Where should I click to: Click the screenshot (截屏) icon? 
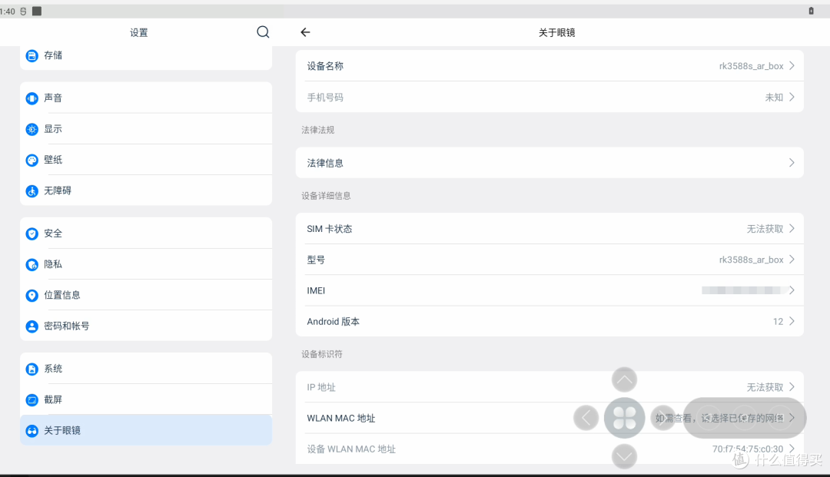pyautogui.click(x=32, y=399)
